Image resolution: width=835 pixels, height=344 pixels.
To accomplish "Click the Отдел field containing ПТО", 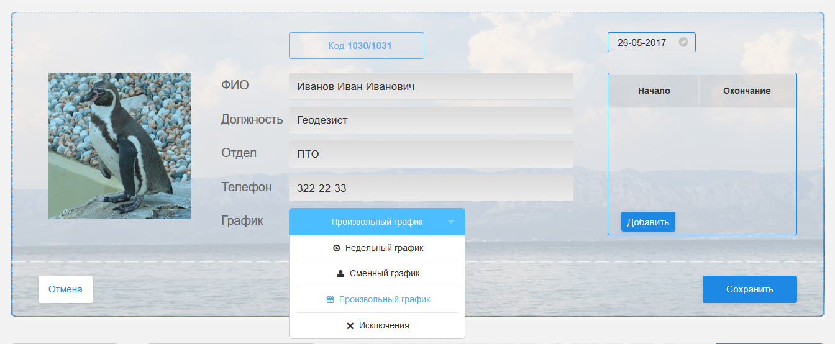I will point(431,153).
